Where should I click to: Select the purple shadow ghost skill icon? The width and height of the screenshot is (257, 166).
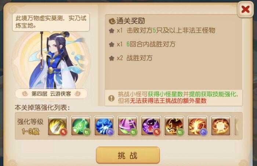click(151, 126)
